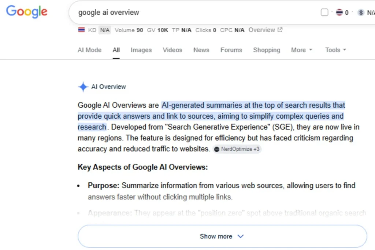Expand the More dropdown
375x250 pixels.
[x=302, y=50]
